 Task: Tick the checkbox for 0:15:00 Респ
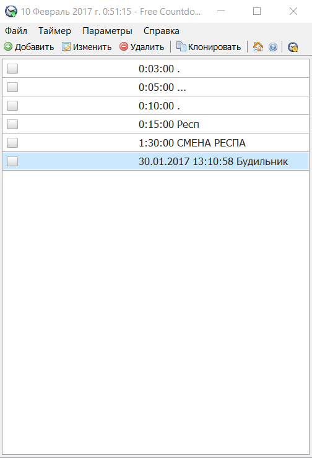click(12, 124)
